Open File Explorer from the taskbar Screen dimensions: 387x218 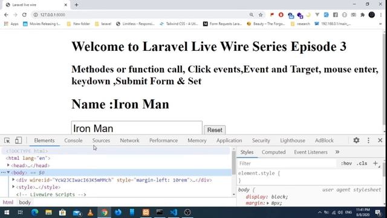point(48,213)
